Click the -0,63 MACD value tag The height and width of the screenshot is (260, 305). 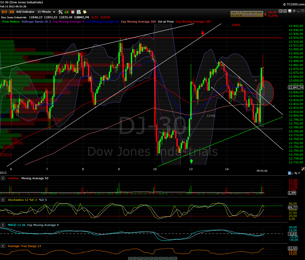[x=293, y=234]
